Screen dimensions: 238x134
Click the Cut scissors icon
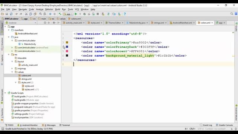tap(26, 14)
